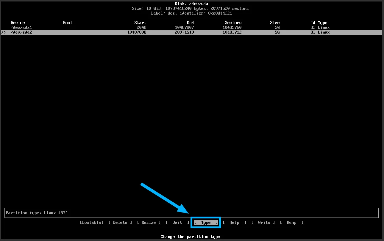Click the 5G size of sda2

point(277,32)
